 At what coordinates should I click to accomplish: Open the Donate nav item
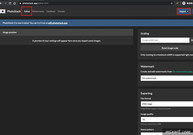click(x=61, y=11)
